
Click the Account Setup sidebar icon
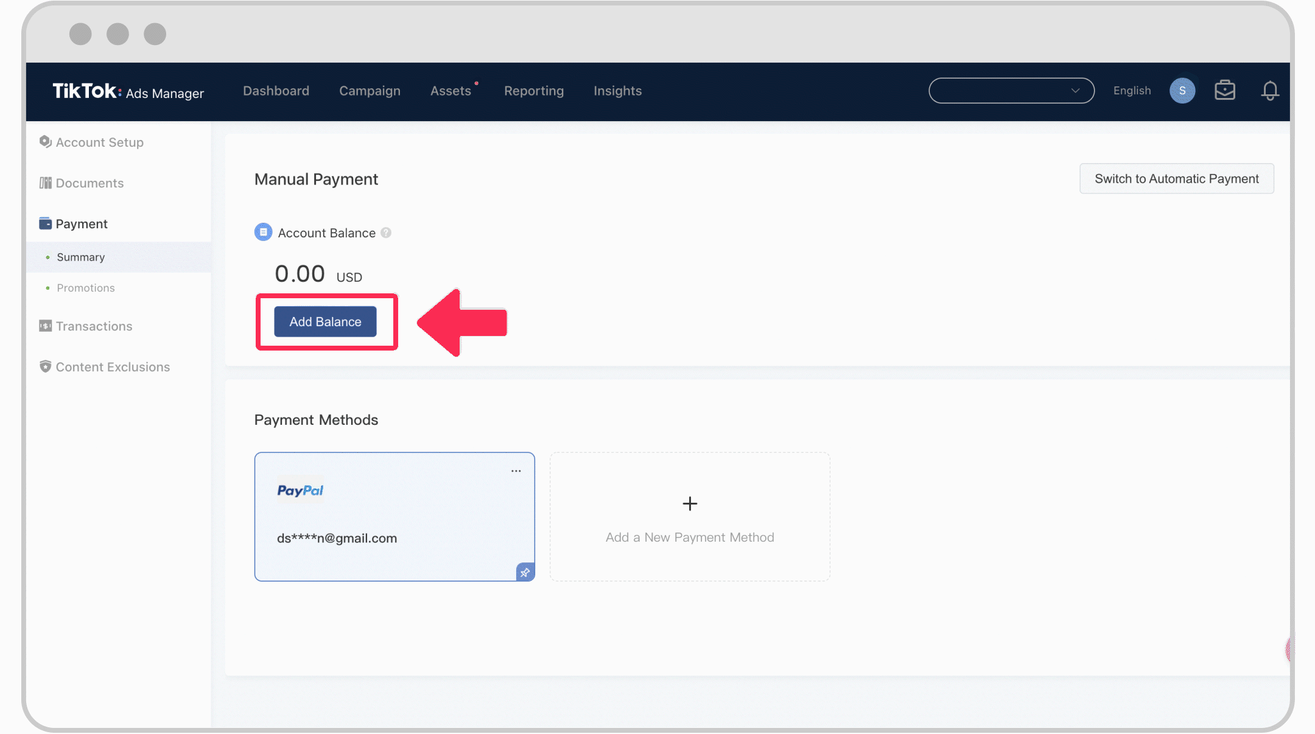point(45,142)
